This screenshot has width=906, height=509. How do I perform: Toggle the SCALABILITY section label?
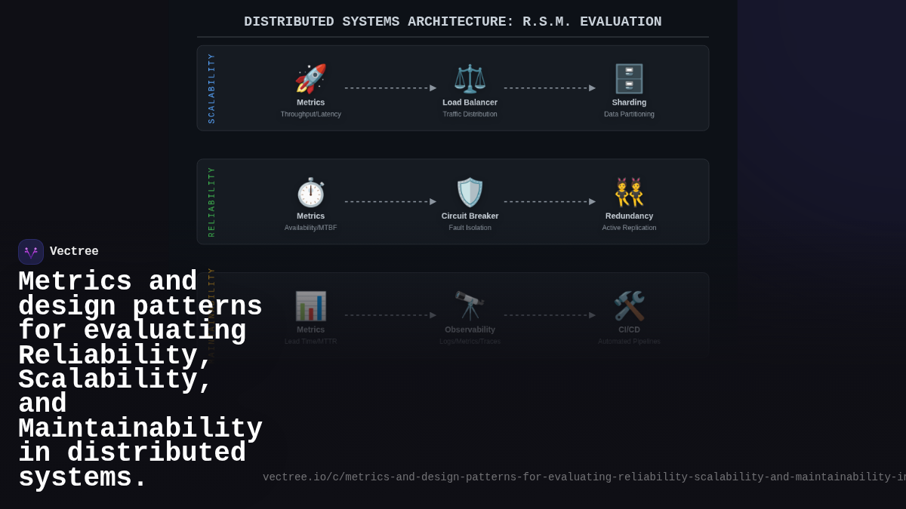(211, 87)
